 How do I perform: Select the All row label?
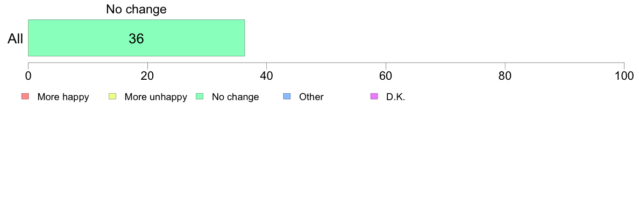[x=16, y=39]
